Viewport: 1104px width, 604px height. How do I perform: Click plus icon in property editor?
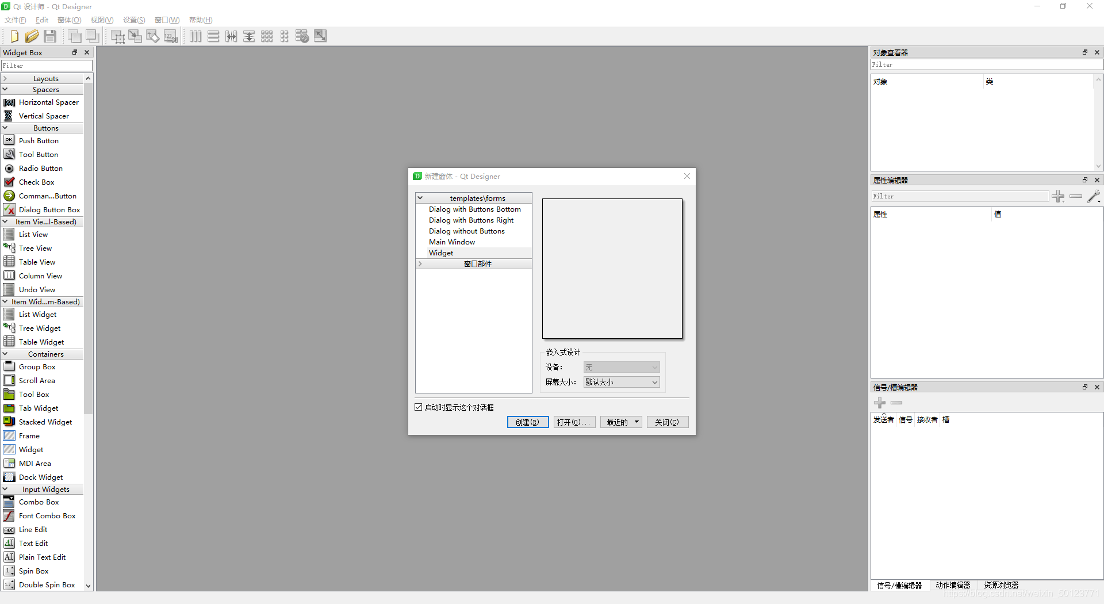1058,196
